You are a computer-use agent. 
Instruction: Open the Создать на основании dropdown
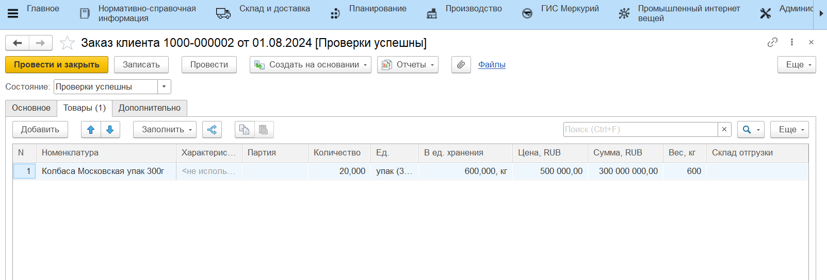[310, 65]
